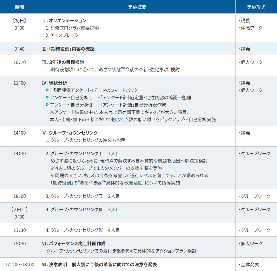The width and height of the screenshot is (277, 271).
Task: Select the Ⅰ. オリエンテーション heading
Action: (64, 21)
